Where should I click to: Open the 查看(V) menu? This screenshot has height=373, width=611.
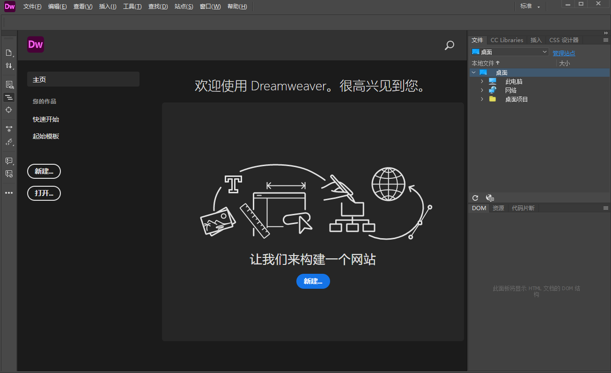pos(83,7)
